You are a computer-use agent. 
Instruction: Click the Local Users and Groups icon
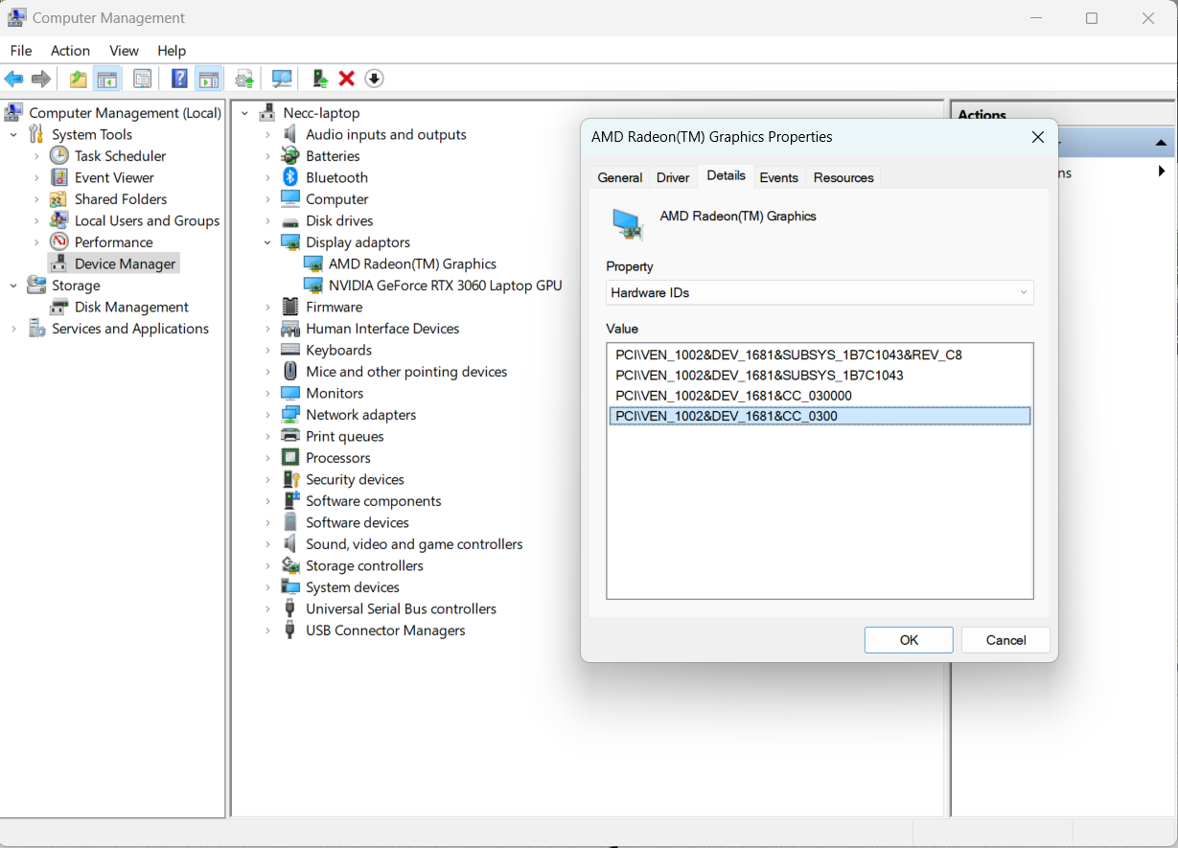(59, 220)
